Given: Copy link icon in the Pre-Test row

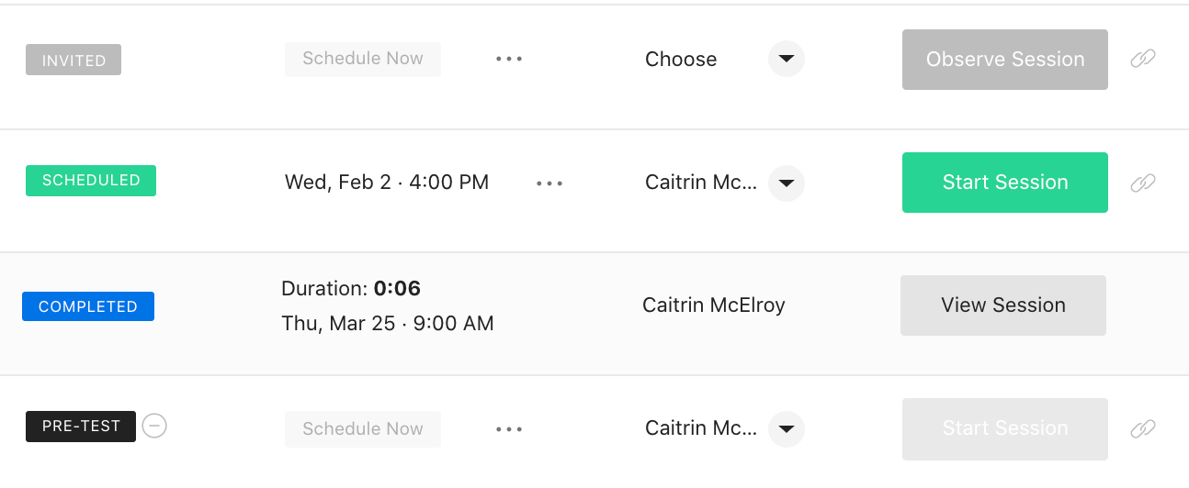Looking at the screenshot, I should coord(1142,428).
